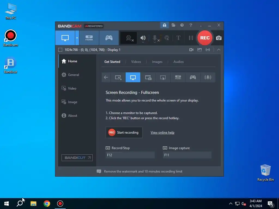Select HDMI device mode in strip
This screenshot has height=209, width=279.
point(178,77)
